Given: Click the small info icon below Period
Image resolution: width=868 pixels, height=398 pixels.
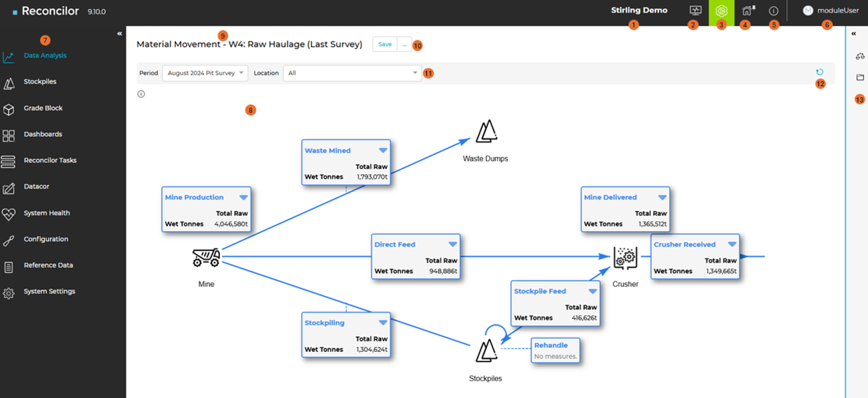Looking at the screenshot, I should click(141, 94).
